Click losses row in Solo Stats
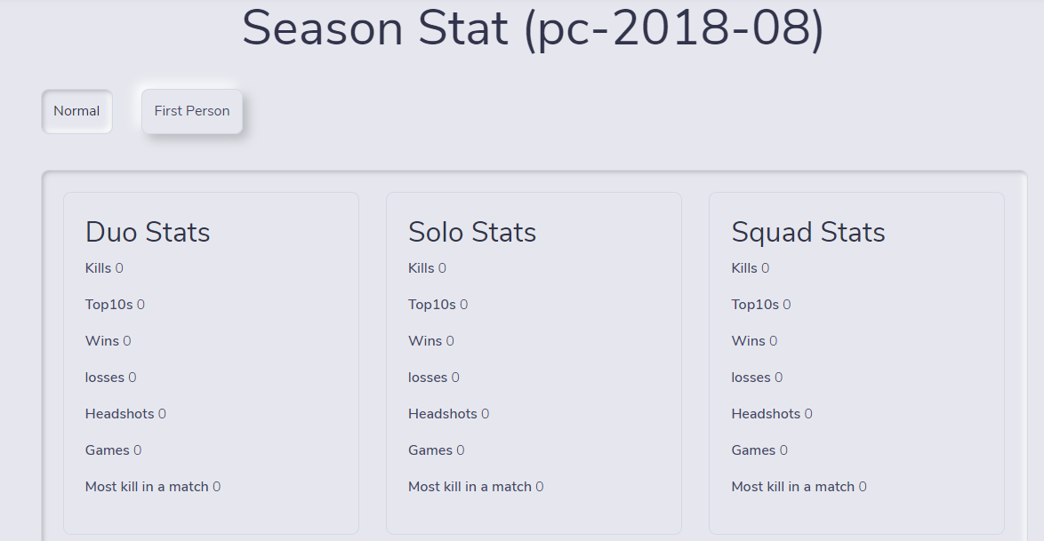Screen dimensions: 1044x541 (433, 378)
